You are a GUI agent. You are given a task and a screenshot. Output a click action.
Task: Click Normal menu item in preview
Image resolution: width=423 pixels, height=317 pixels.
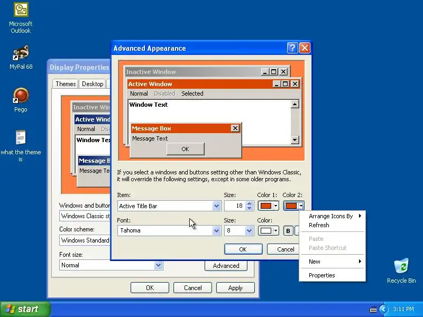[139, 94]
